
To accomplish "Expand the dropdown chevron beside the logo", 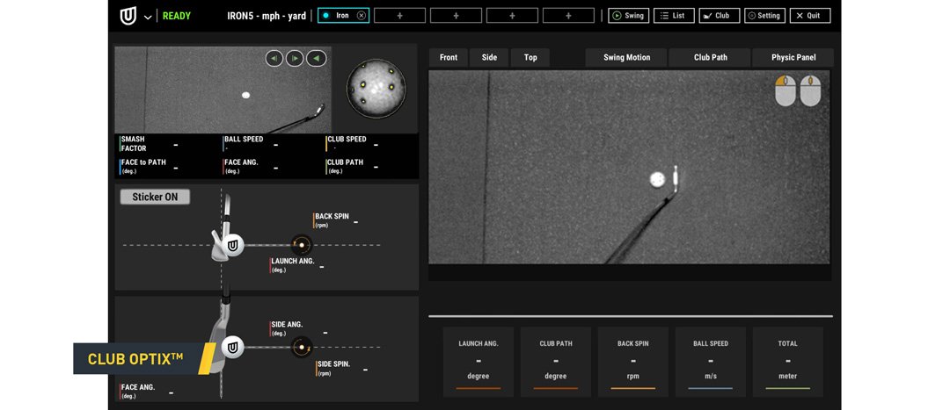I will point(148,17).
